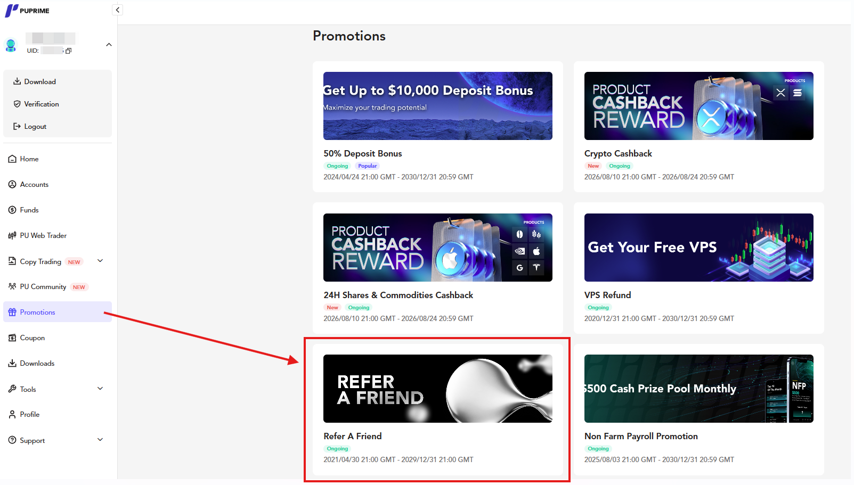Click the PUPRIME logo icon
This screenshot has width=854, height=485.
coord(11,11)
